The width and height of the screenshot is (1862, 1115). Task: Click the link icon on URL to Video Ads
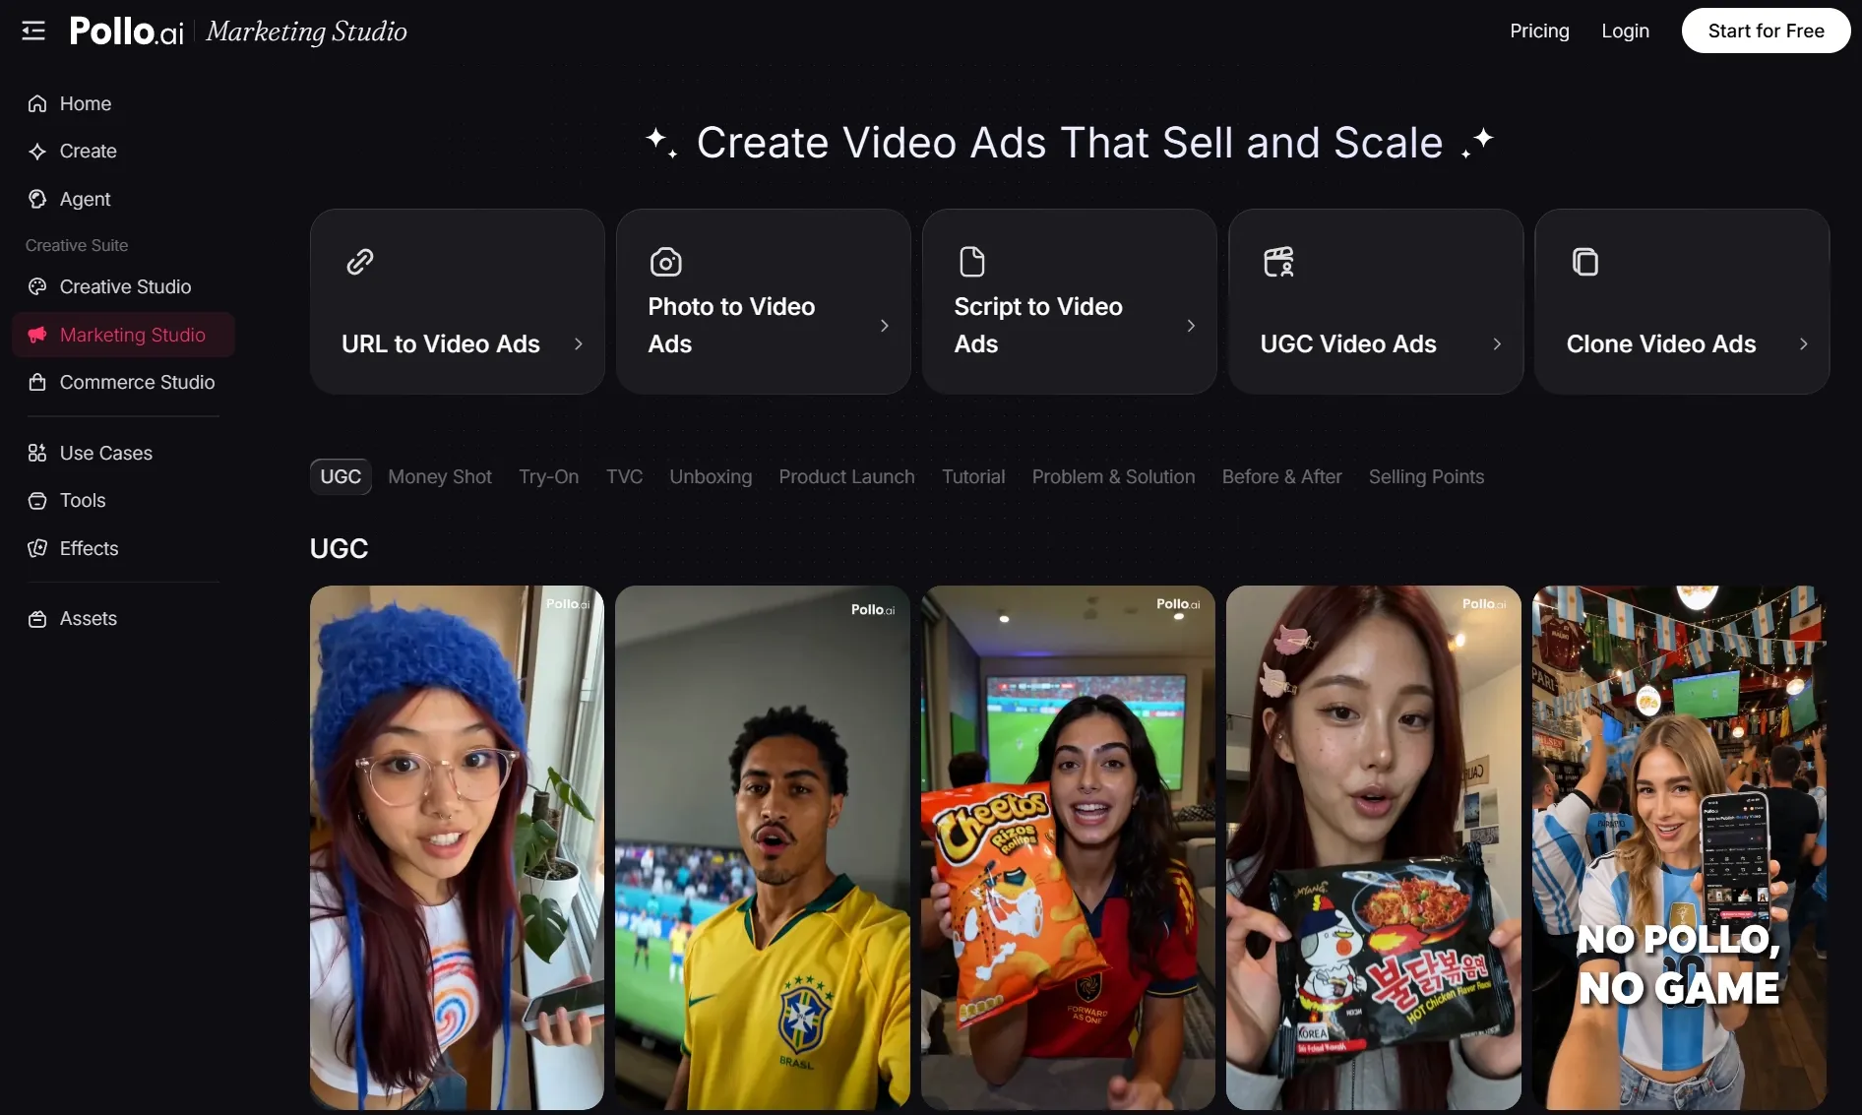(360, 262)
